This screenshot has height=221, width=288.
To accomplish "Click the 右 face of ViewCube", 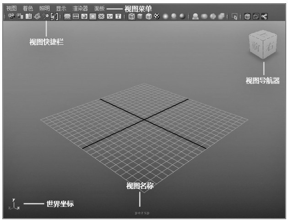I will (x=270, y=46).
